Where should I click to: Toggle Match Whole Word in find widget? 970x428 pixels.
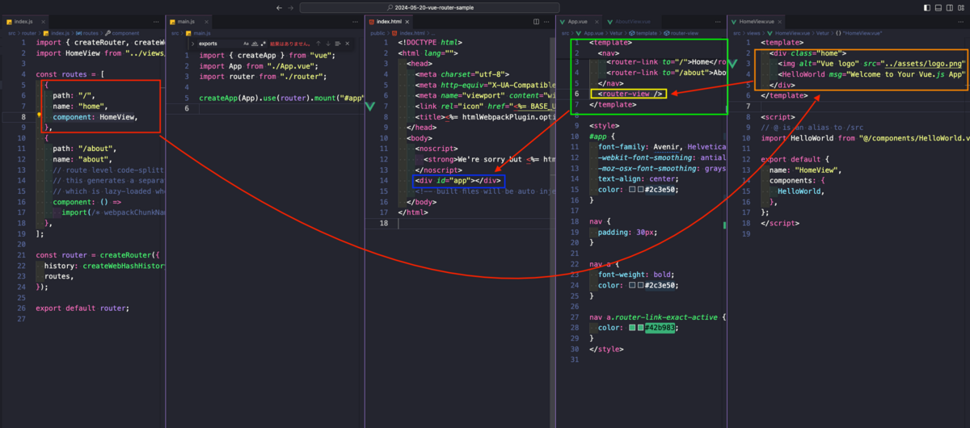[x=255, y=44]
